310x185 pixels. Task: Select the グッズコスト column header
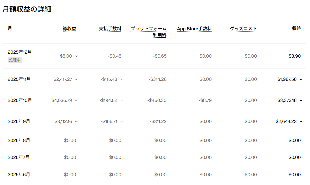pos(243,29)
